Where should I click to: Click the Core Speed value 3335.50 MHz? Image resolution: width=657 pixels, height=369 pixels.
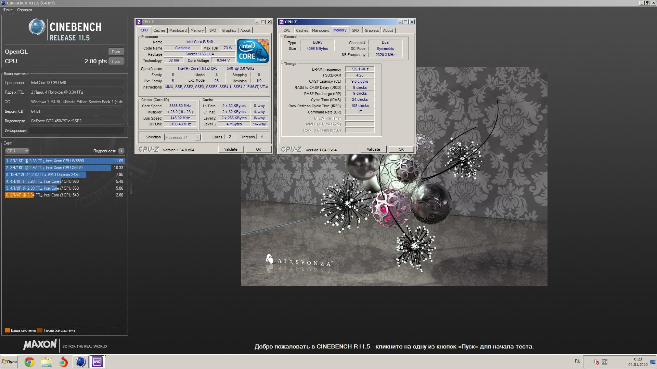point(180,106)
